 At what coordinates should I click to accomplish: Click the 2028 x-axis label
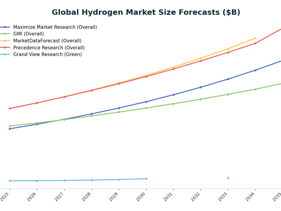(87, 196)
